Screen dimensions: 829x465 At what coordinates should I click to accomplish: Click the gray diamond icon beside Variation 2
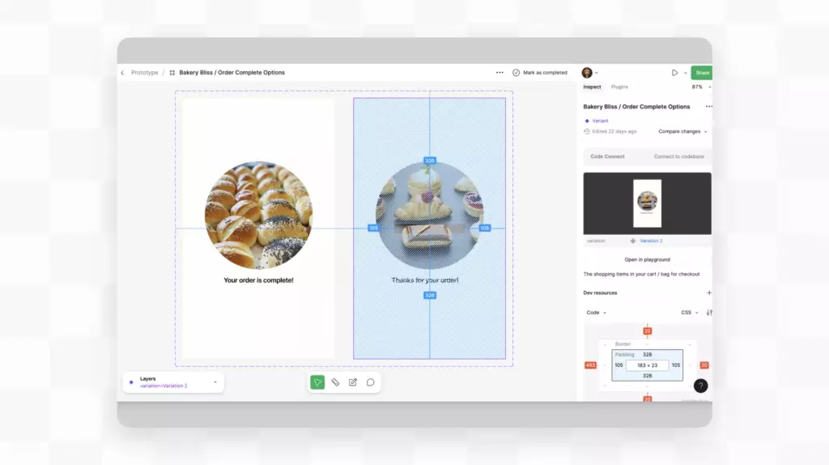(x=633, y=241)
